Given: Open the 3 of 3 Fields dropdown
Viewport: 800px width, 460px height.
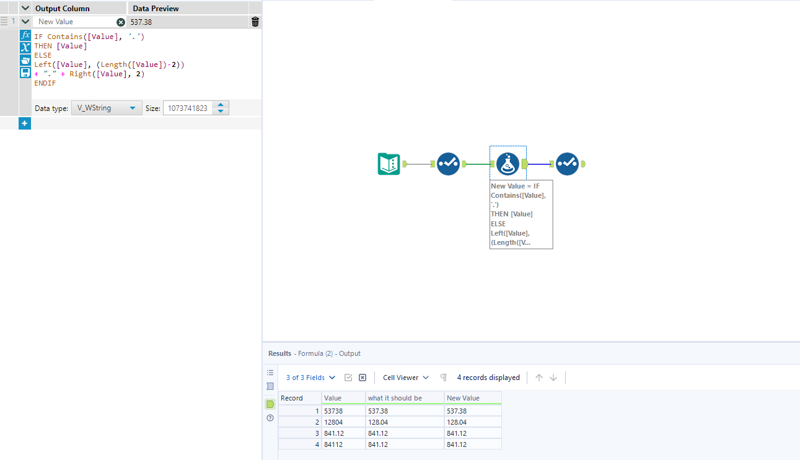Looking at the screenshot, I should click(x=310, y=377).
